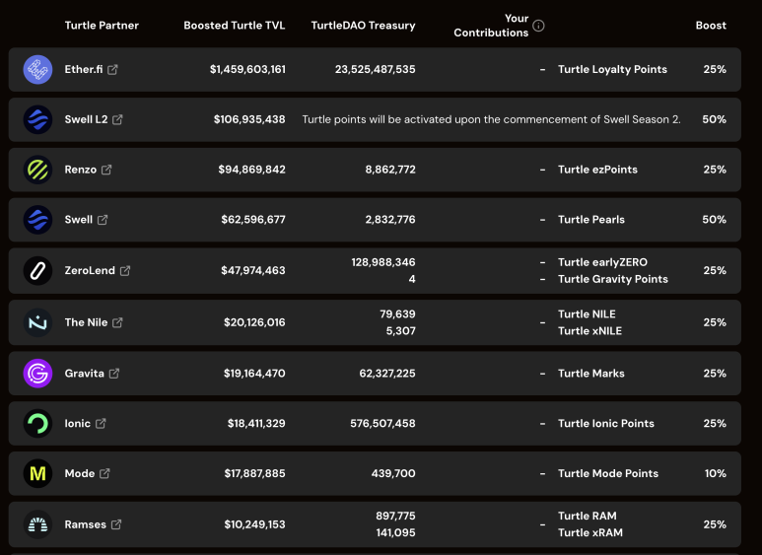
Task: Click the $62,596,677 TVL value
Action: point(253,220)
